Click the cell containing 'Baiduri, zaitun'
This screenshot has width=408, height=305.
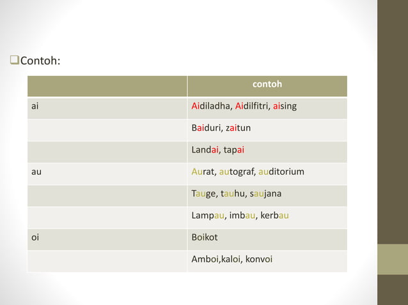(267, 128)
